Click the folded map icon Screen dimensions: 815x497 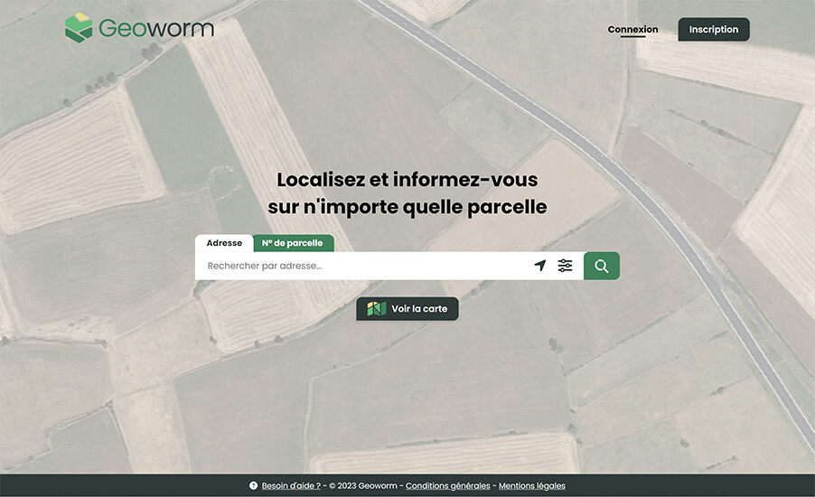tap(377, 309)
